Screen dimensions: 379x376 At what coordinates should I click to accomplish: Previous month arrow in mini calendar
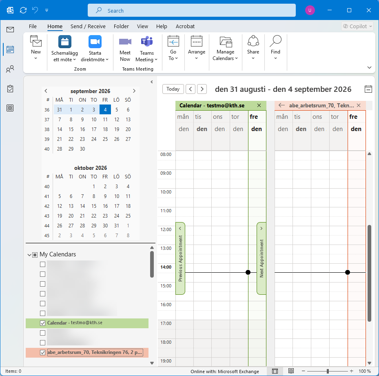pyautogui.click(x=46, y=91)
